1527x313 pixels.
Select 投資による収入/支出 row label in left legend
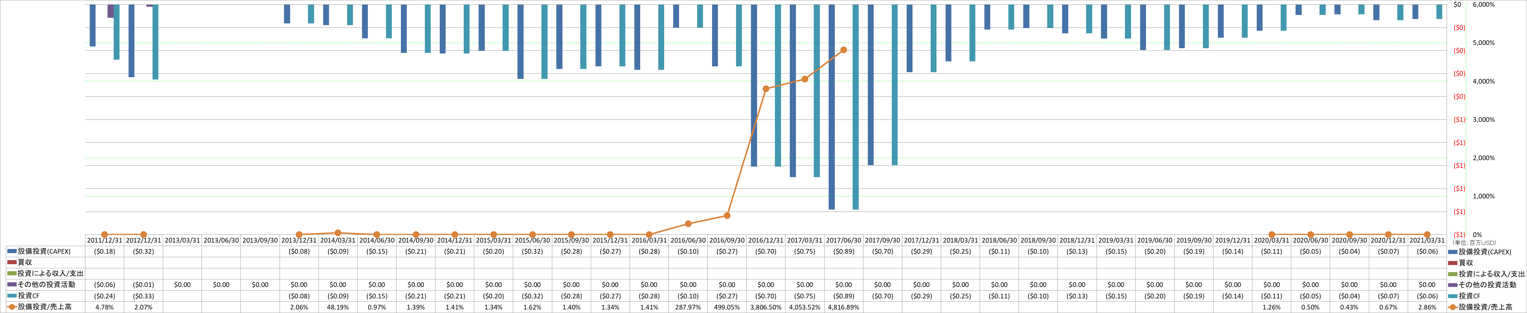50,273
